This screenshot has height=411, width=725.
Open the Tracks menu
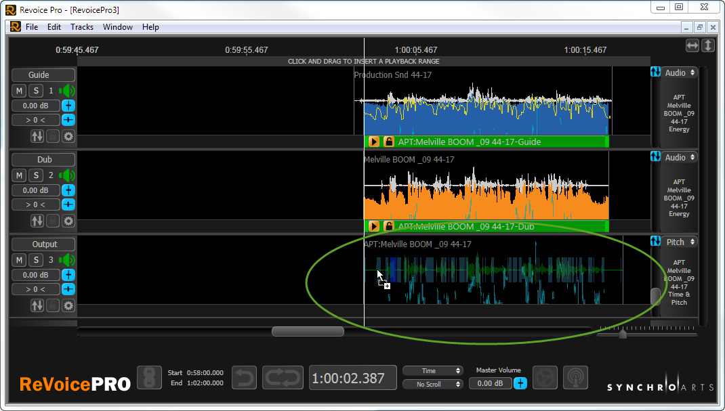point(82,27)
